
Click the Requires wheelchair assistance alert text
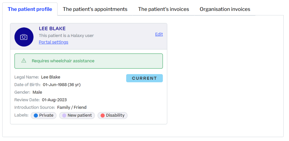(63, 61)
